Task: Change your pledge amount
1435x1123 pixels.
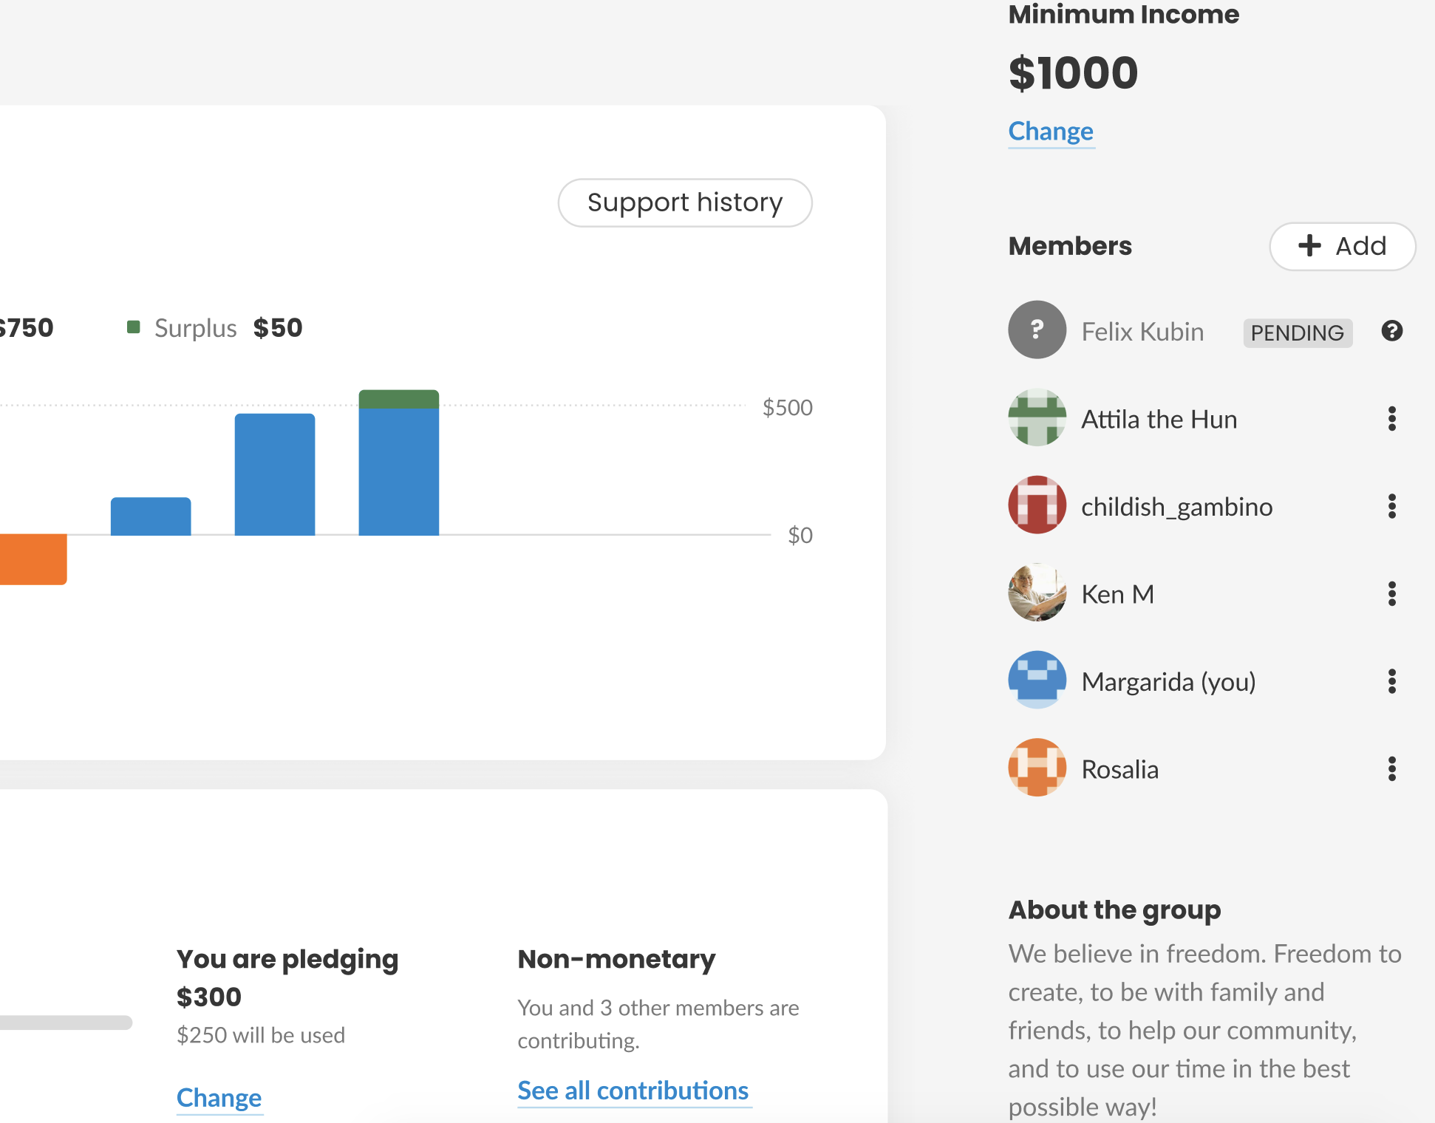Action: pyautogui.click(x=219, y=1098)
